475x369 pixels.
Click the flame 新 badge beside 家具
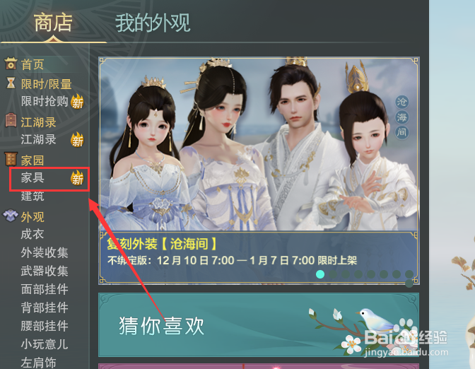(77, 178)
